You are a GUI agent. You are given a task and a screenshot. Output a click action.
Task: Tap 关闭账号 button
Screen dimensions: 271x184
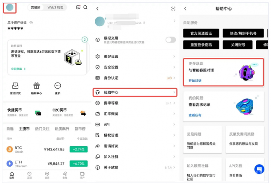click(x=238, y=45)
